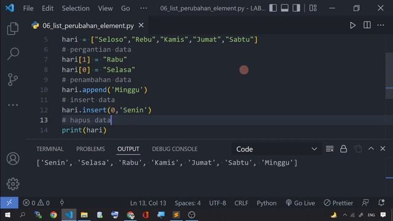Open Customize Layout icon in title bar
393x221 pixels.
(x=313, y=8)
